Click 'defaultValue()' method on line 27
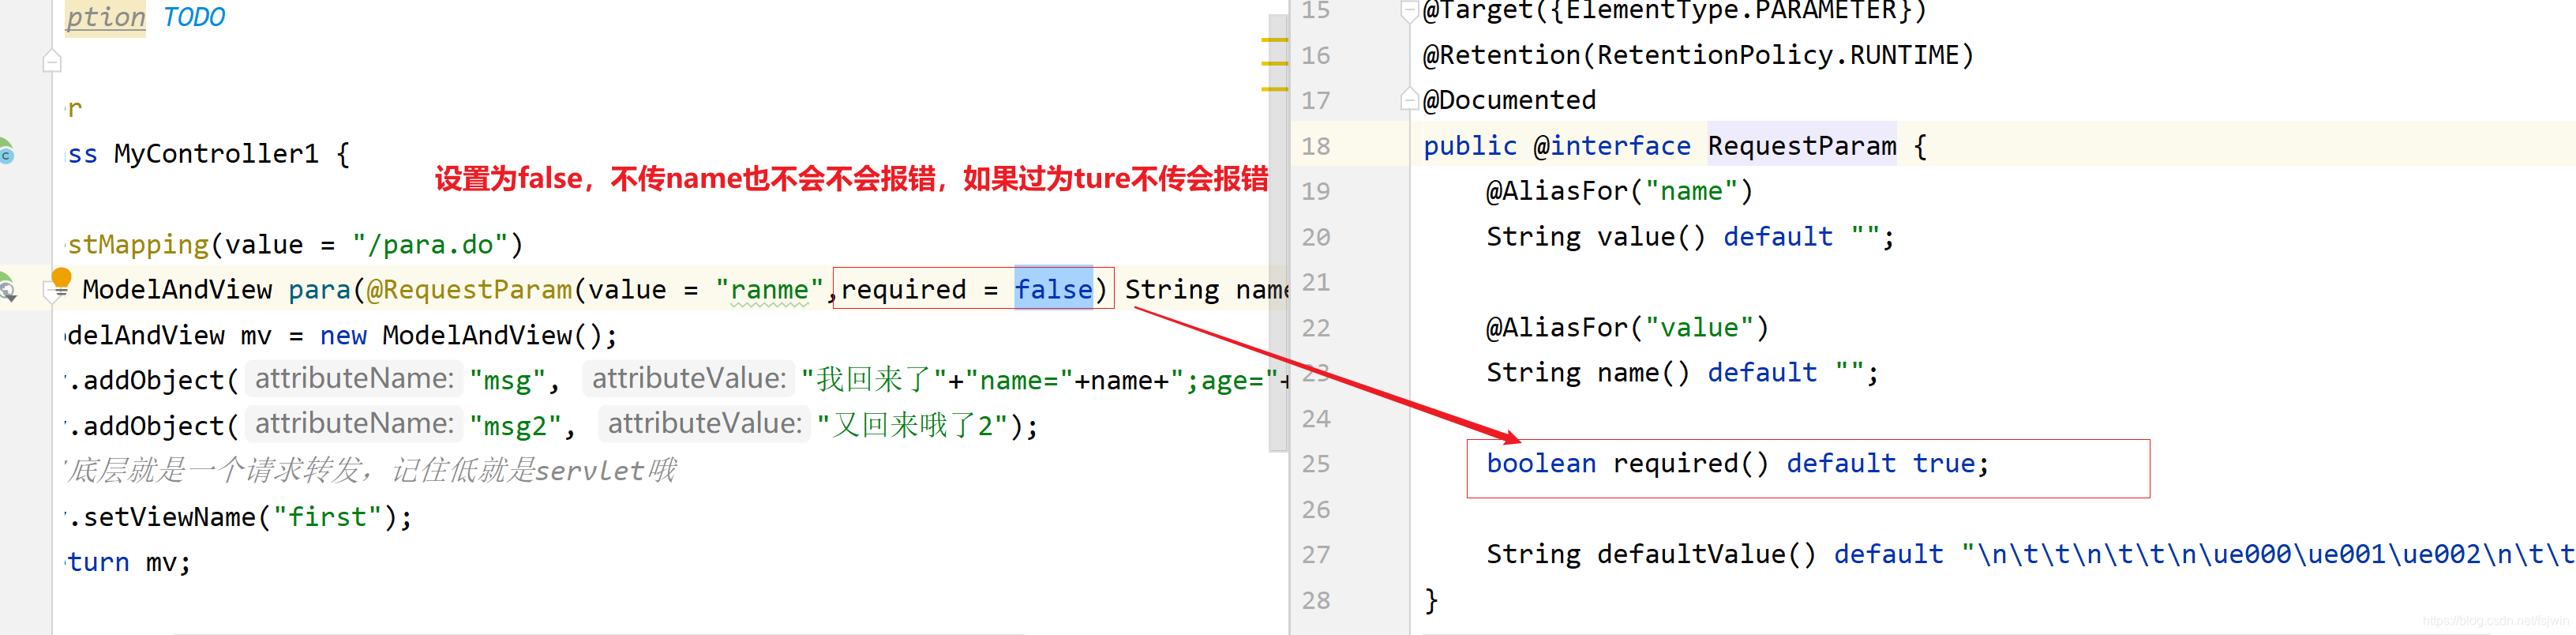Image resolution: width=2576 pixels, height=635 pixels. tap(1706, 554)
